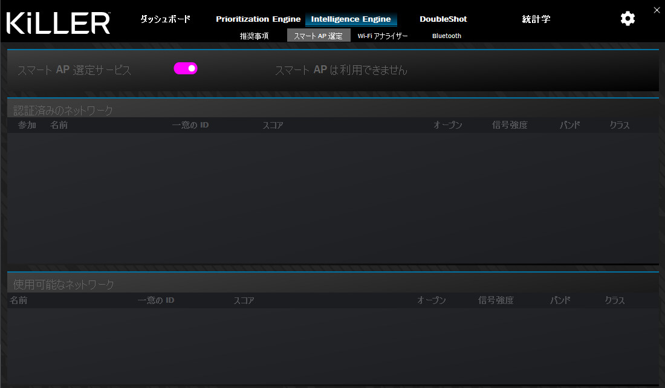Screen dimensions: 665x388
Task: Click 一意の ID header in 使用可能なネットワーク
Action: tap(155, 300)
